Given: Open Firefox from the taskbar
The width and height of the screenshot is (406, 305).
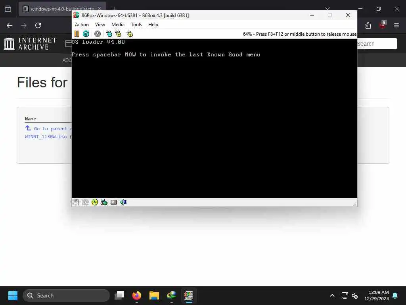Looking at the screenshot, I should pyautogui.click(x=137, y=295).
